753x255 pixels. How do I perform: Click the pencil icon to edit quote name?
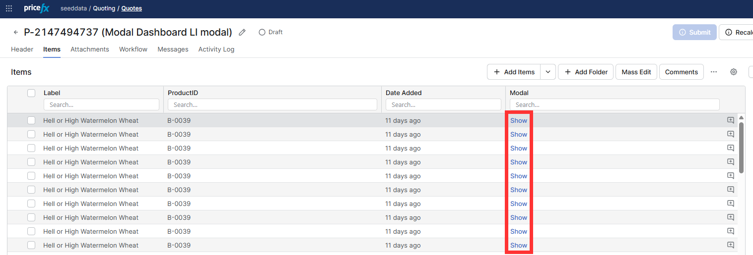tap(242, 32)
